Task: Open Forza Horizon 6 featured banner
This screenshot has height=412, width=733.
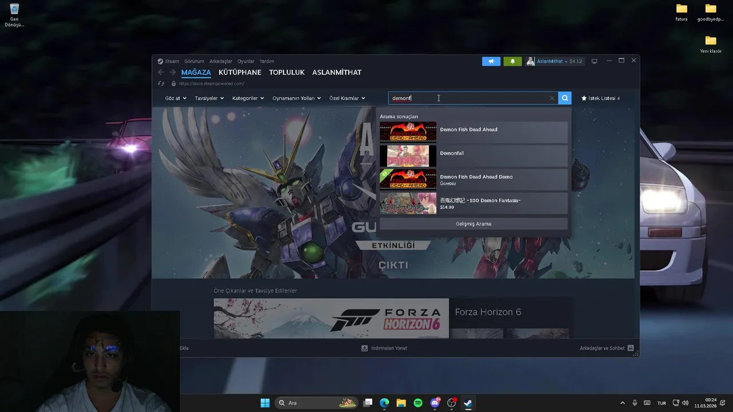Action: pos(331,318)
